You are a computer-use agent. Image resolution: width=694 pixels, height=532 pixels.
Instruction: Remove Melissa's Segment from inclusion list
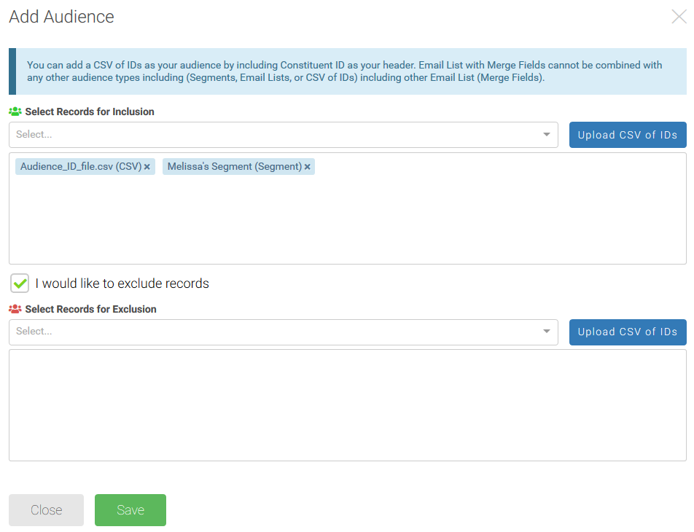coord(308,166)
